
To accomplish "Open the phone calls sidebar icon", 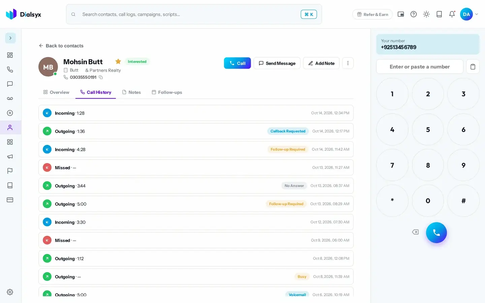I will (10, 69).
